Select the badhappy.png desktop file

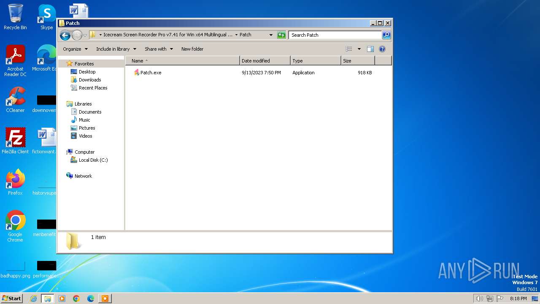[x=15, y=269]
